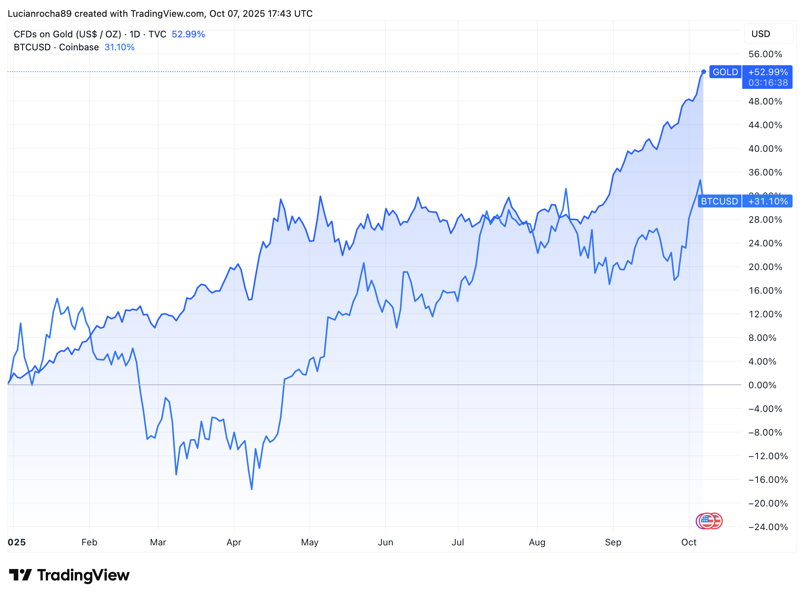Click the TradingView wordmark text
Screen dimensions: 804x598
coord(83,575)
